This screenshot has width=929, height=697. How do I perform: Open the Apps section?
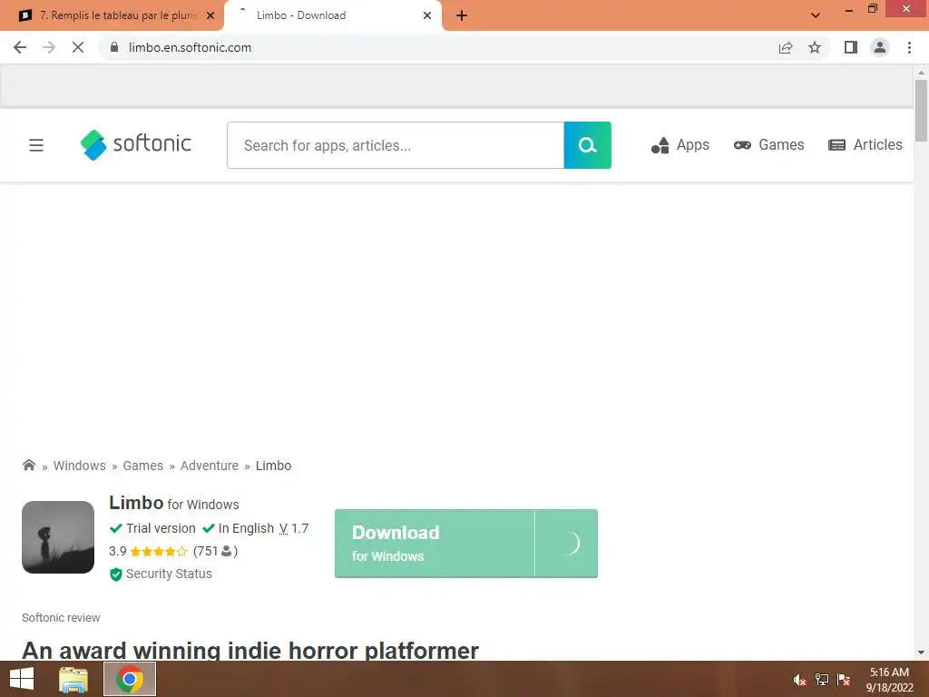[680, 145]
